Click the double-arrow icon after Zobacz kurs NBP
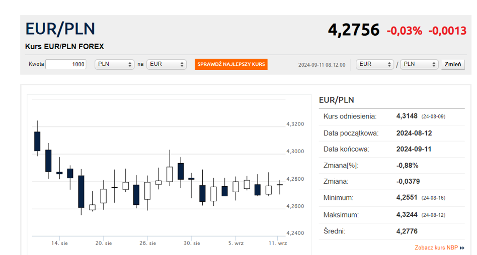The image size is (477, 255). [x=462, y=248]
